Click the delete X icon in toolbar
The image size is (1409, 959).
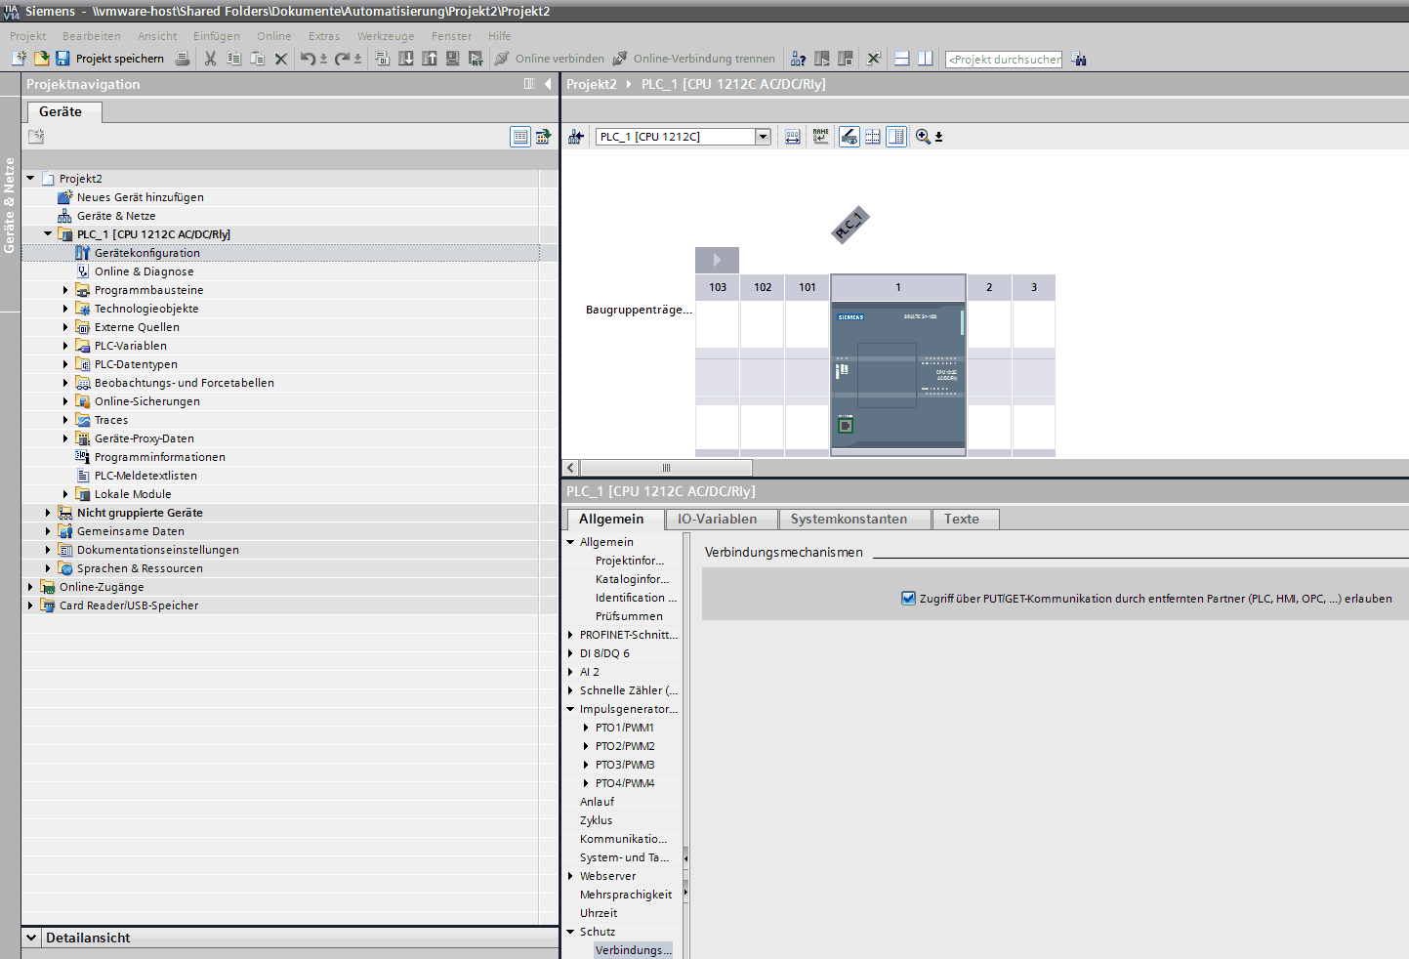click(281, 59)
